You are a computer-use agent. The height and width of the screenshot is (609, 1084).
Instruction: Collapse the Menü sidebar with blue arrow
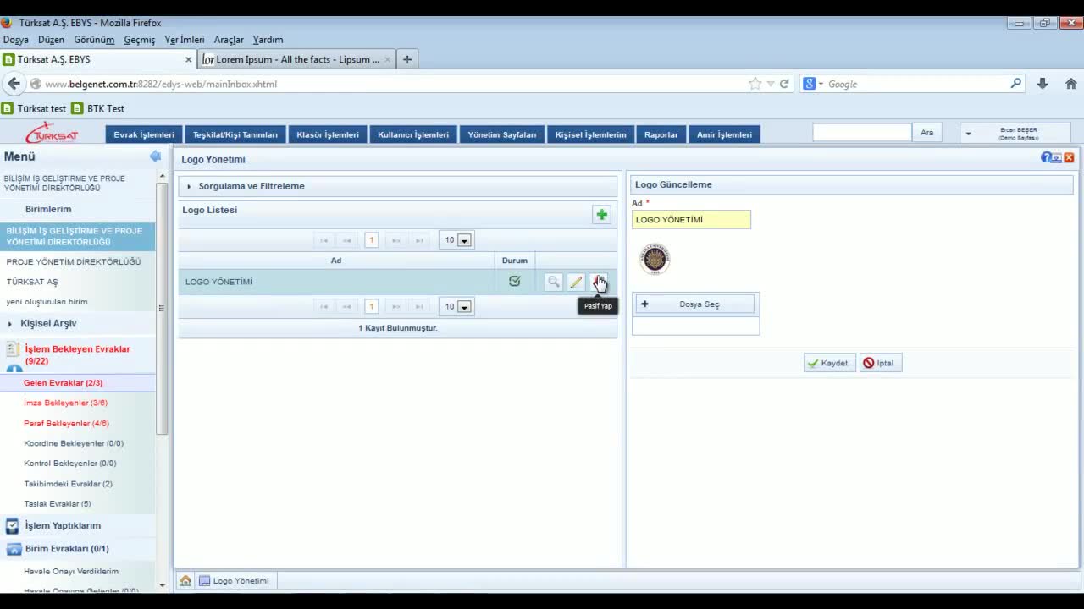(155, 156)
